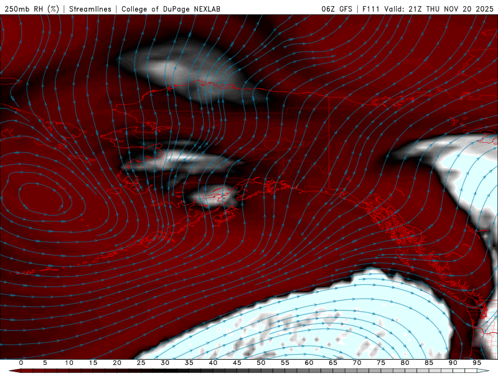Click the "45" colorbar tick label

tap(237, 363)
